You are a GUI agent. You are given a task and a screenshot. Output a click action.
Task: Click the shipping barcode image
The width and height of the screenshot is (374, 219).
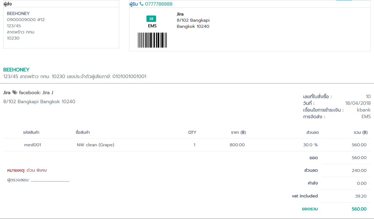point(152,40)
